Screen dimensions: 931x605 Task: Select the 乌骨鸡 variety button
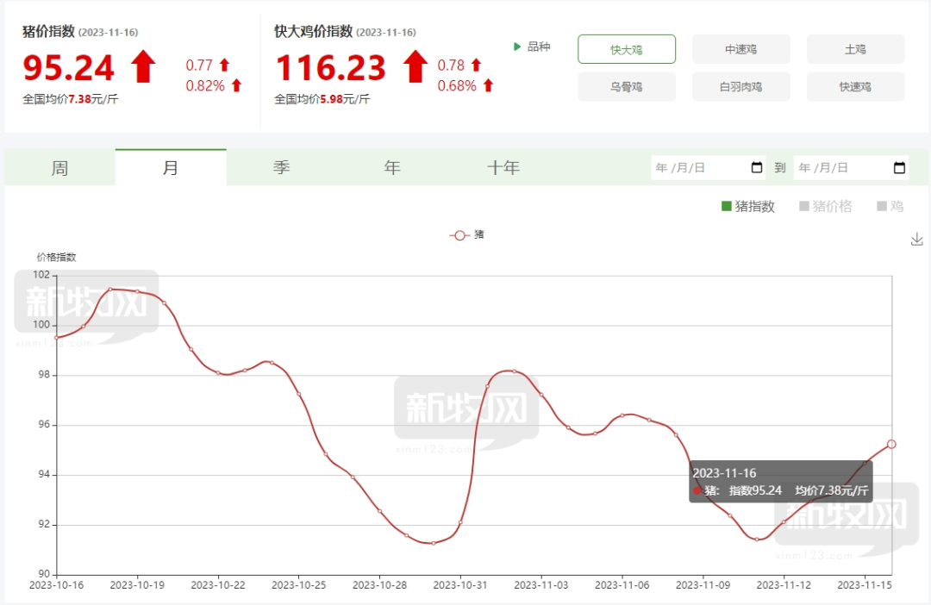tap(627, 87)
